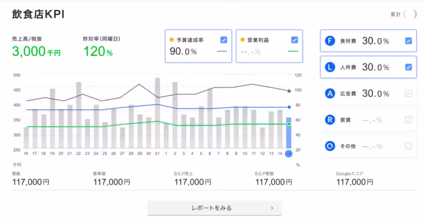
Task: Select the L 人件費 circle icon
Action: pos(330,67)
